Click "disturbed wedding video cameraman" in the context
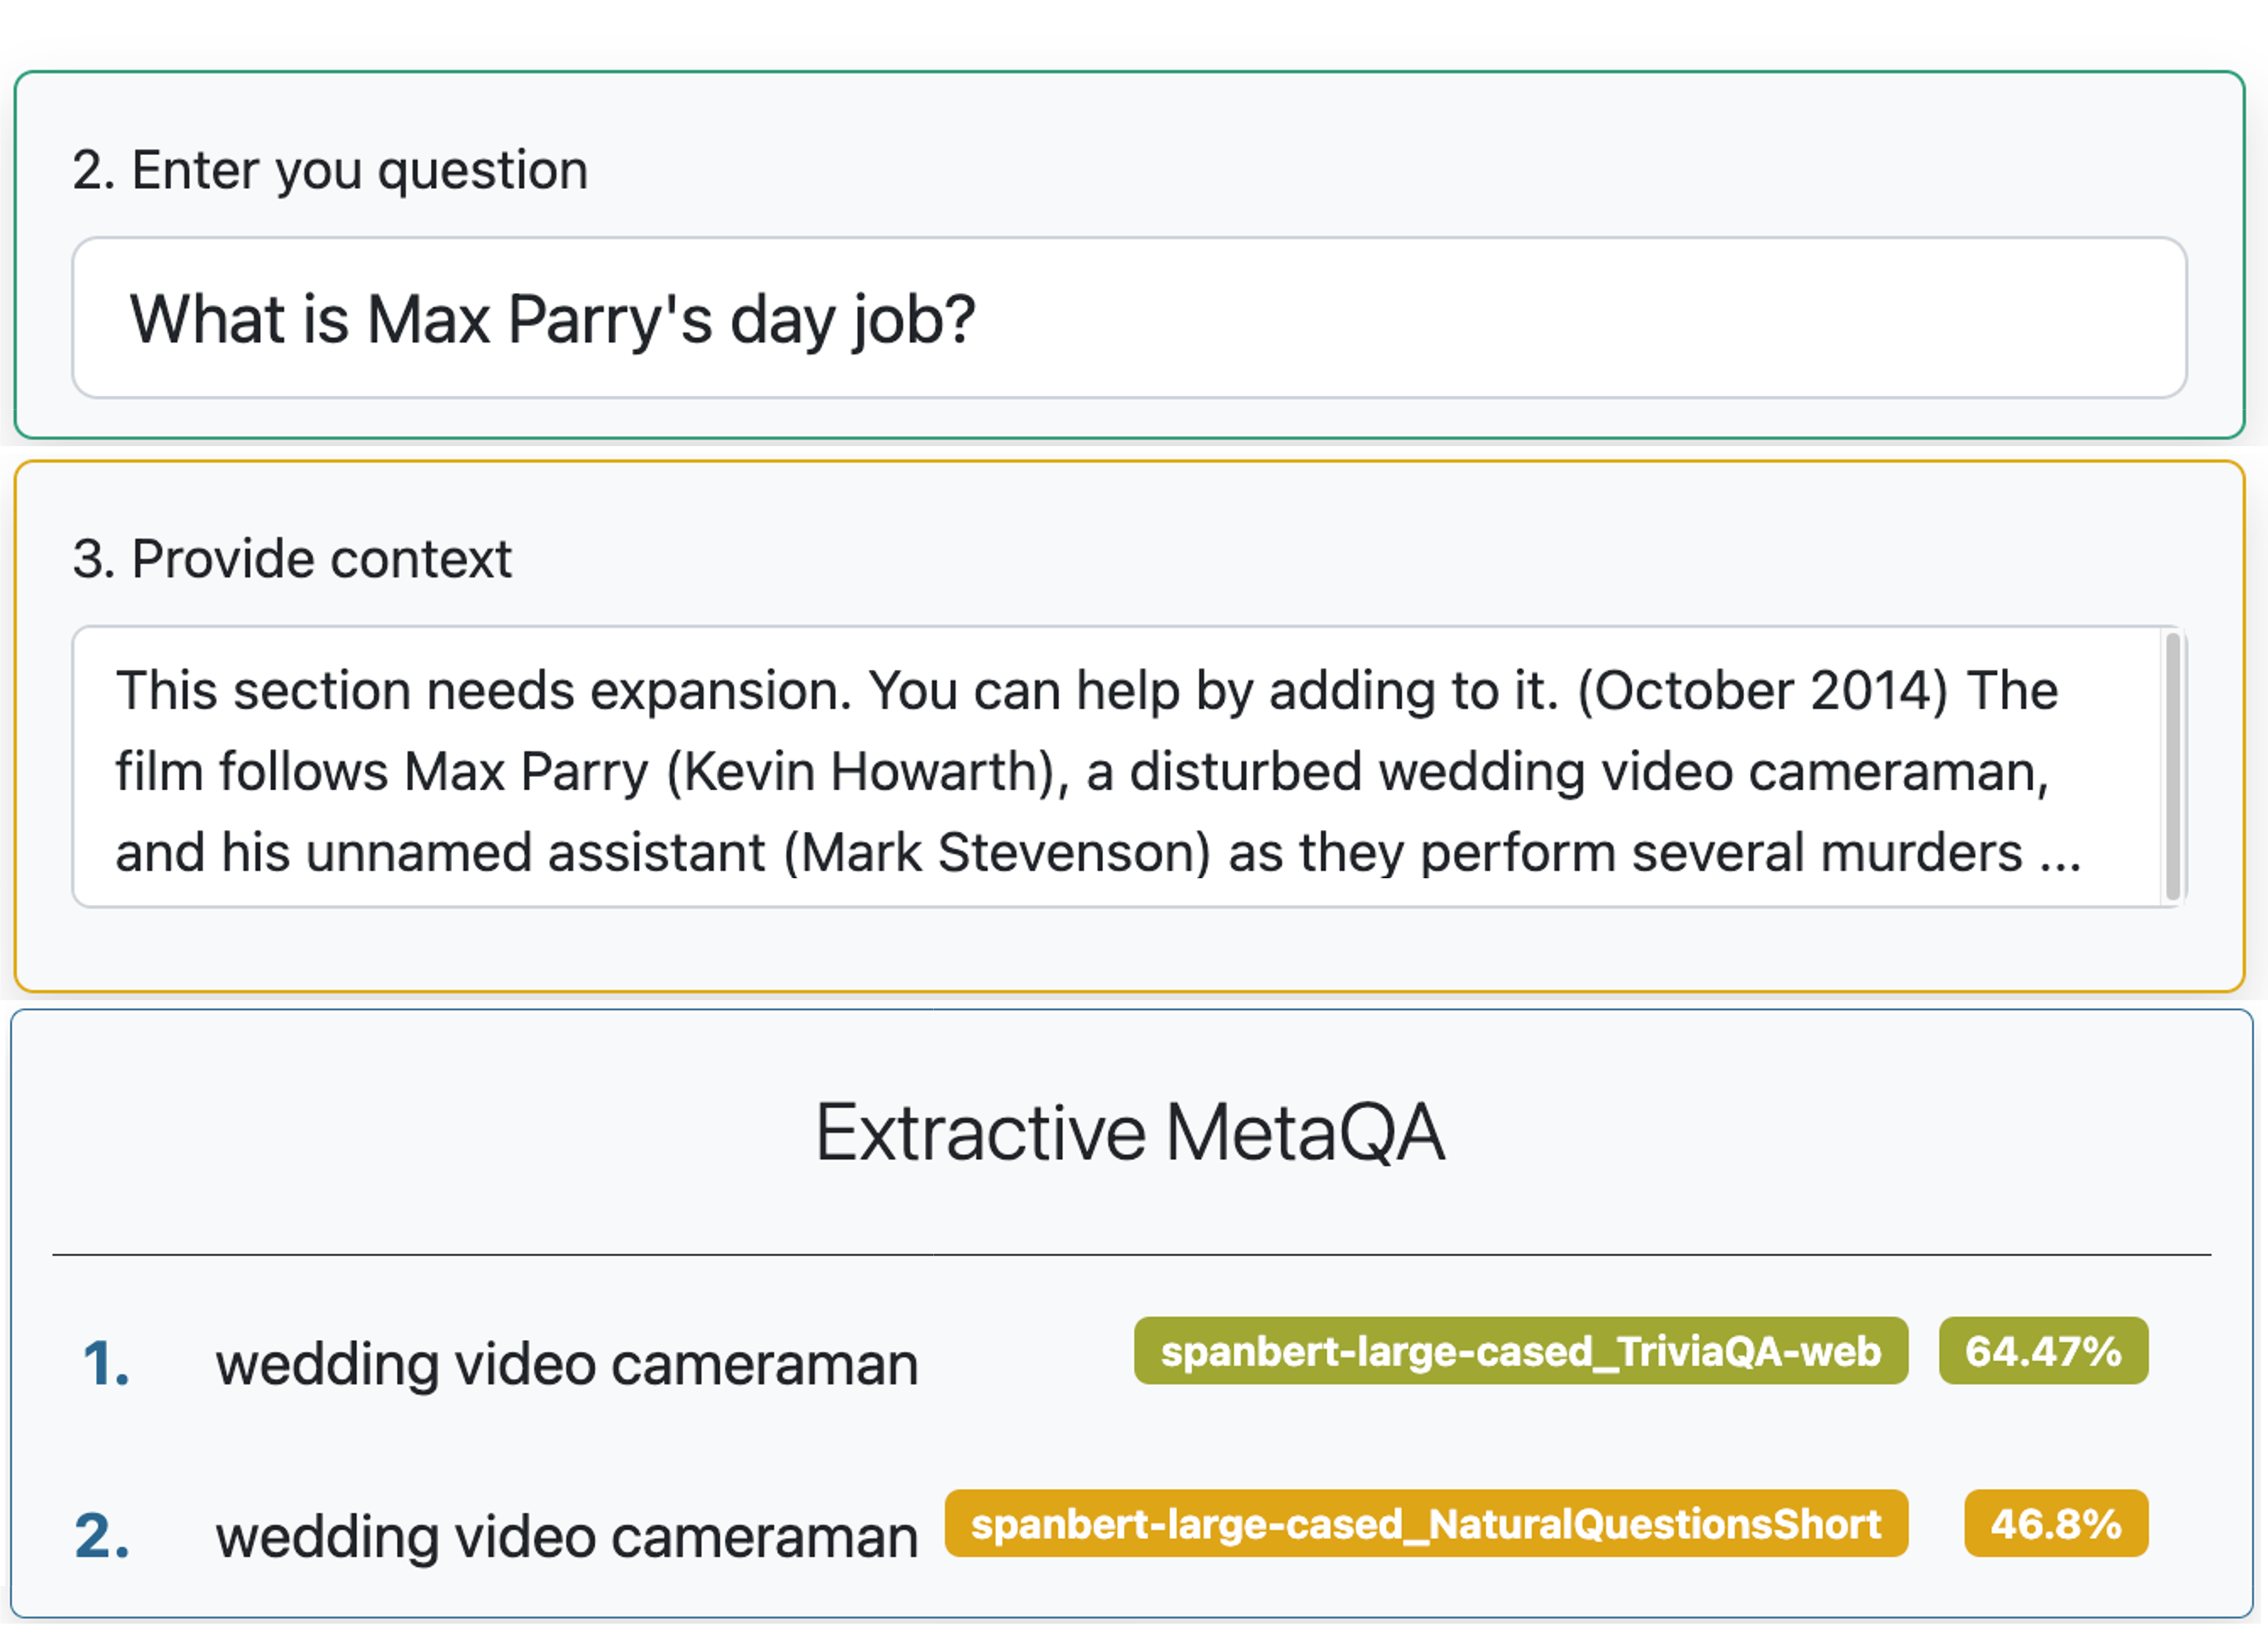Viewport: 2268px width, 1625px height. coord(1588,772)
